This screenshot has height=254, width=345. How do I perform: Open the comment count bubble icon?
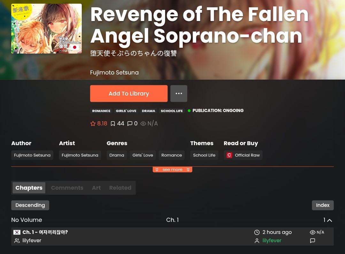coord(130,123)
